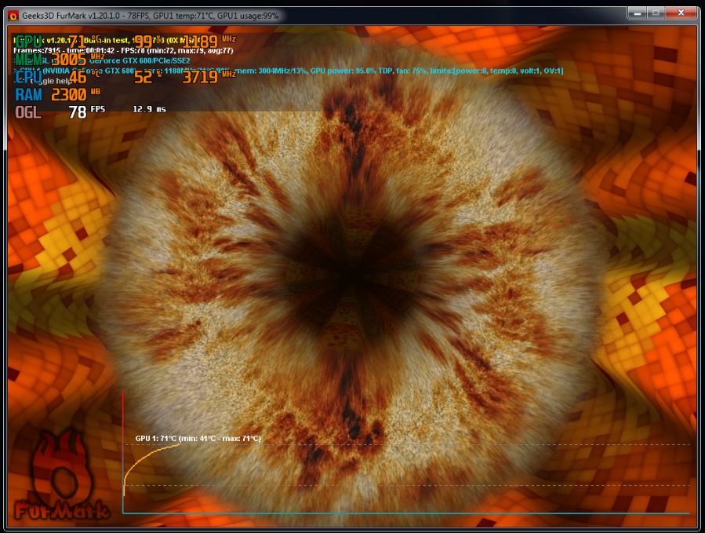
Task: Click the "GPU power: 95.0% TDP" status text
Action: [351, 71]
